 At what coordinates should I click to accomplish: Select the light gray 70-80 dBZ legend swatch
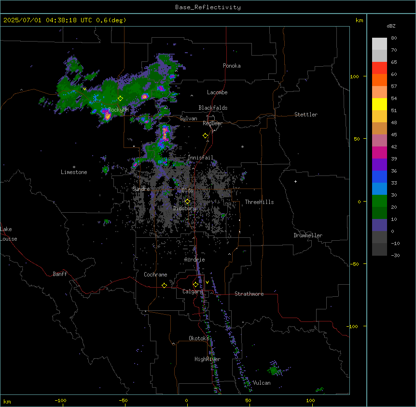click(379, 44)
